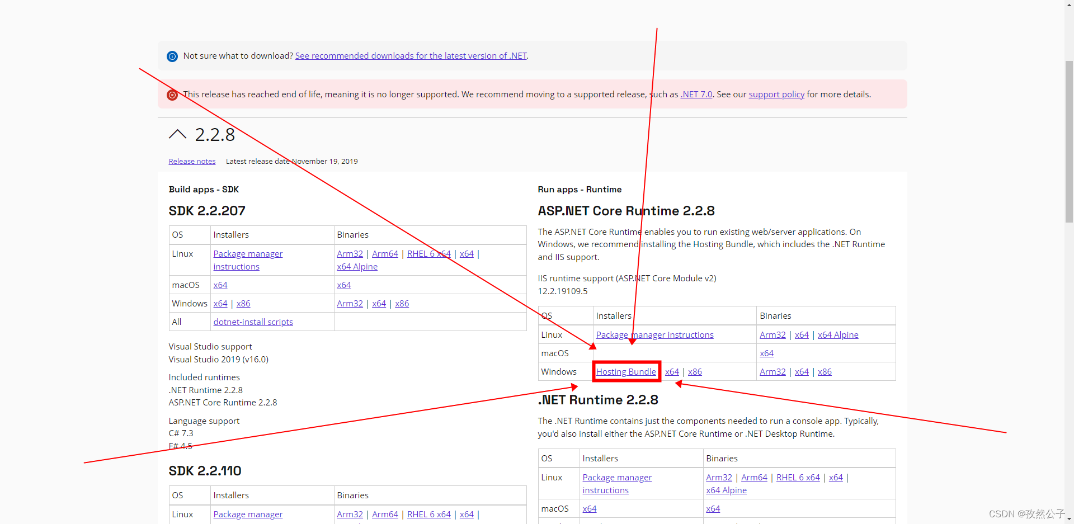Click the info icon beside download recommendation
This screenshot has height=524, width=1074.
172,56
